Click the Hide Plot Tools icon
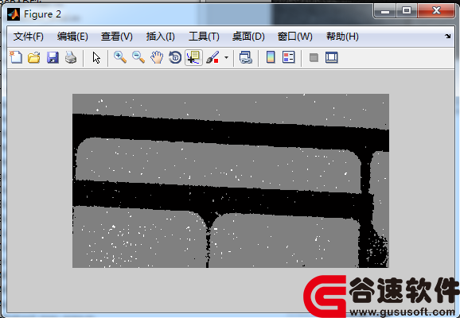 pyautogui.click(x=314, y=57)
